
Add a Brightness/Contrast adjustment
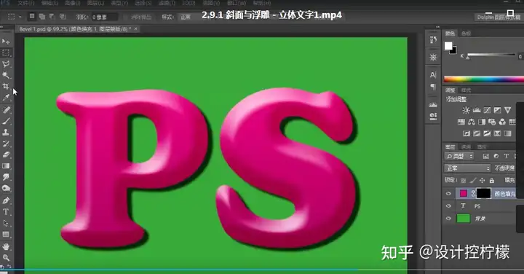pyautogui.click(x=466, y=110)
